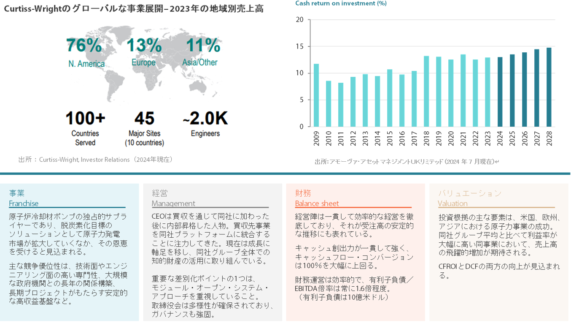Click the Franchise paragraph starting '原子炉冷却材ポンプ'
This screenshot has height=323, width=571.
point(68,234)
